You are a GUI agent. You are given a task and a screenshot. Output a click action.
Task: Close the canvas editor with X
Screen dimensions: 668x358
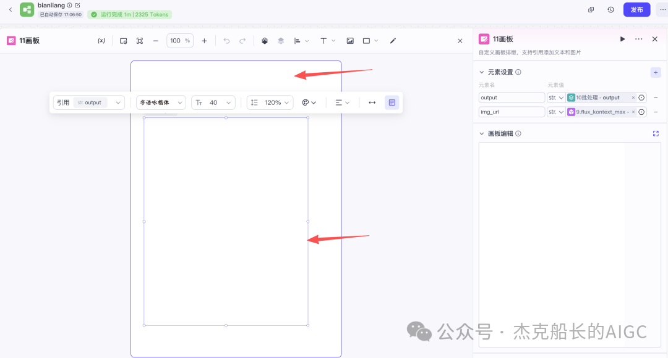[x=460, y=41]
